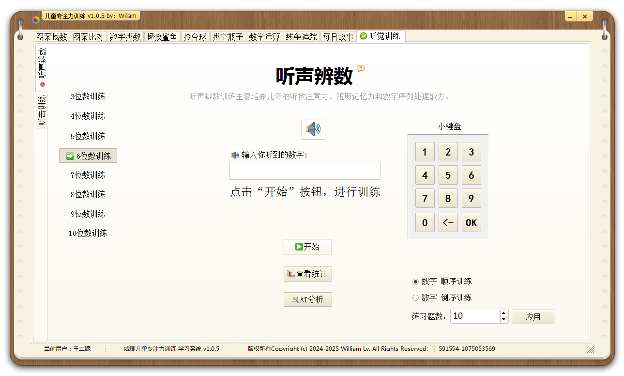Screen dimensions: 624x376
Task: Switch to the 捡台球 tab
Action: pos(195,37)
